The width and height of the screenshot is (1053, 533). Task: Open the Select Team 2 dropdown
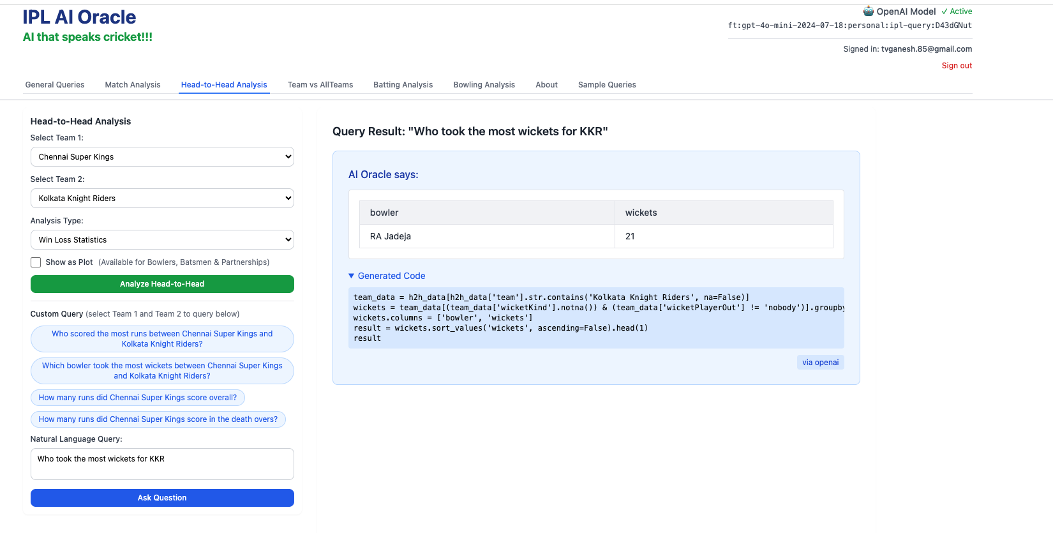click(x=162, y=199)
